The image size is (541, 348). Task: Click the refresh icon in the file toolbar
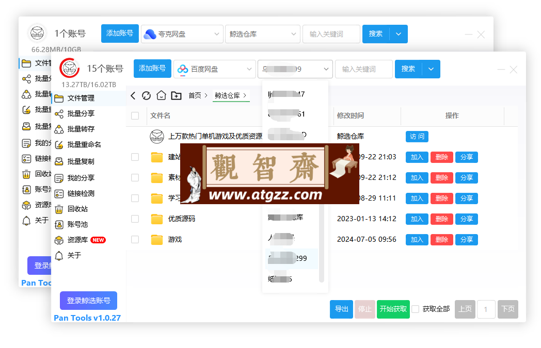[146, 95]
